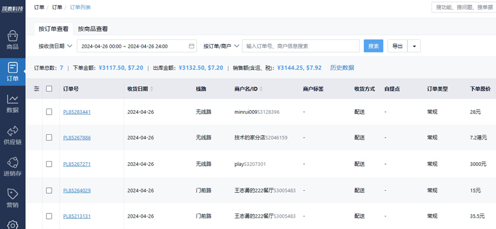496x229 pixels.
Task: Open order link PL85283441
Action: [x=77, y=112]
